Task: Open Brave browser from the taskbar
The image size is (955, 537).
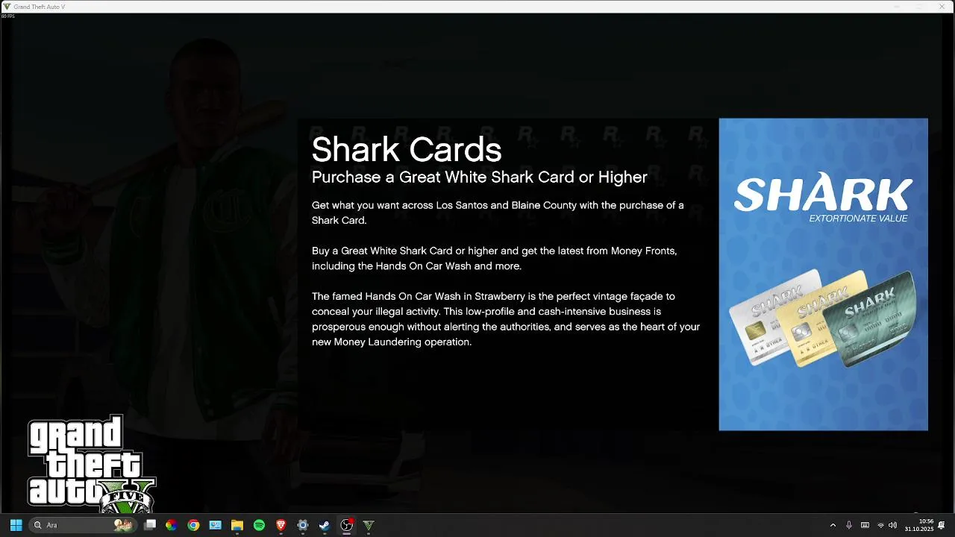Action: click(x=281, y=525)
